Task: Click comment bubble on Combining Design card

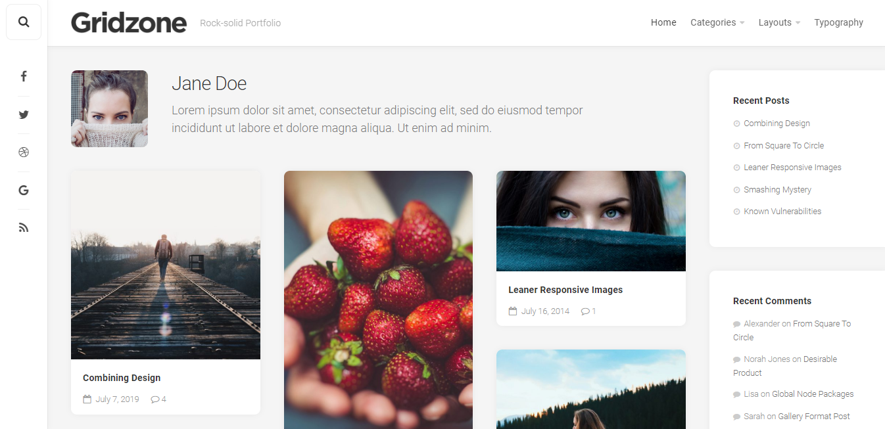Action: 155,399
